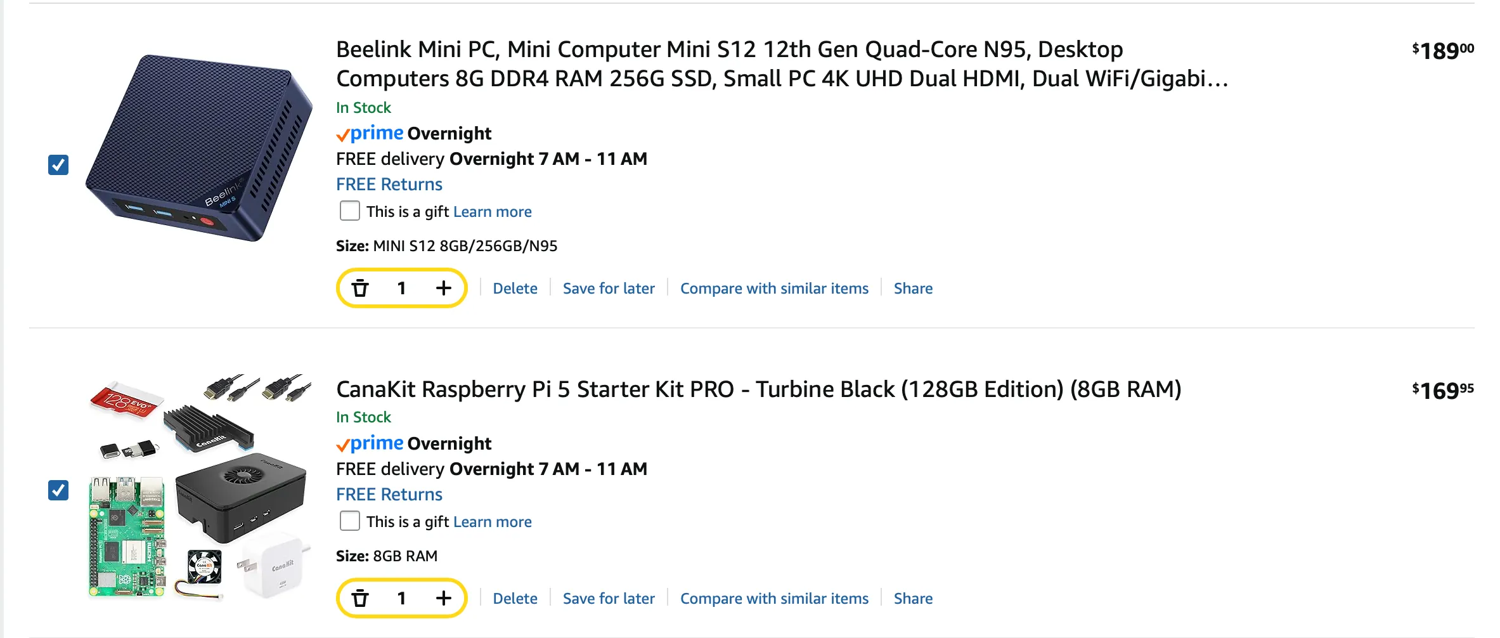This screenshot has width=1500, height=638.
Task: Click the plus icon to increase Beelink quantity
Action: [x=443, y=288]
